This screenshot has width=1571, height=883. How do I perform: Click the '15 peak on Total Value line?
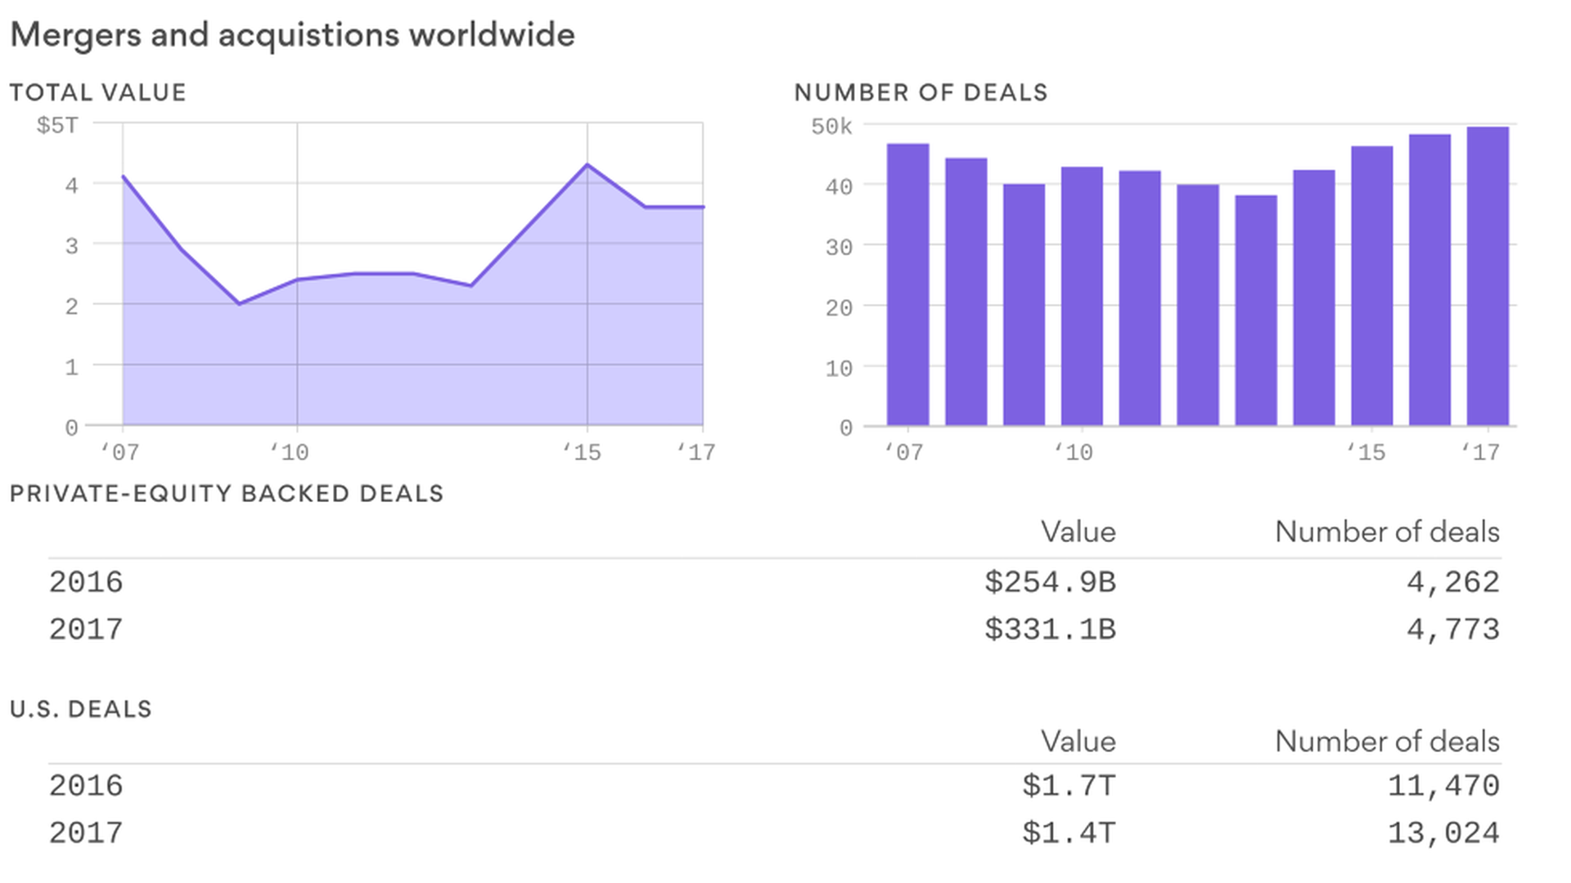587,165
